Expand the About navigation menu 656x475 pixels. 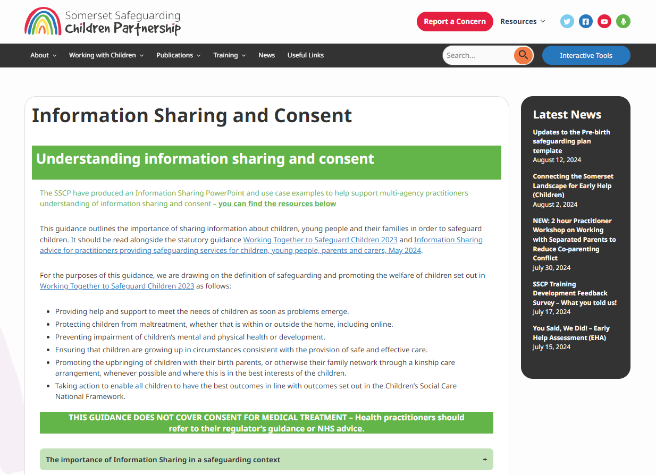tap(43, 55)
